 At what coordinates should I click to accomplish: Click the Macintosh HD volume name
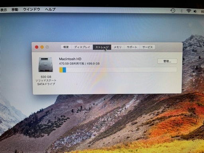tap(70, 59)
